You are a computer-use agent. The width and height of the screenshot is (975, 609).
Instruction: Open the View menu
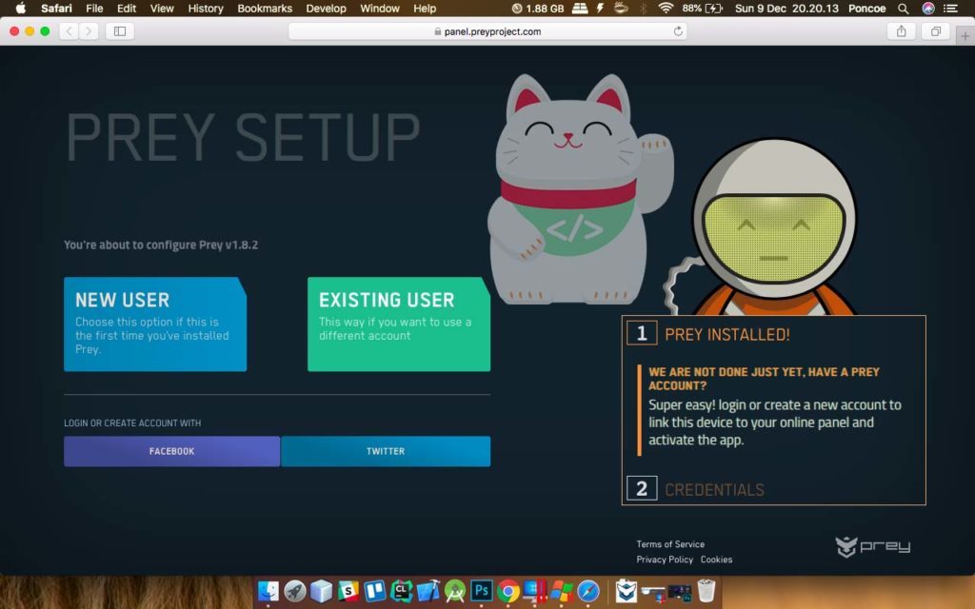pos(162,8)
